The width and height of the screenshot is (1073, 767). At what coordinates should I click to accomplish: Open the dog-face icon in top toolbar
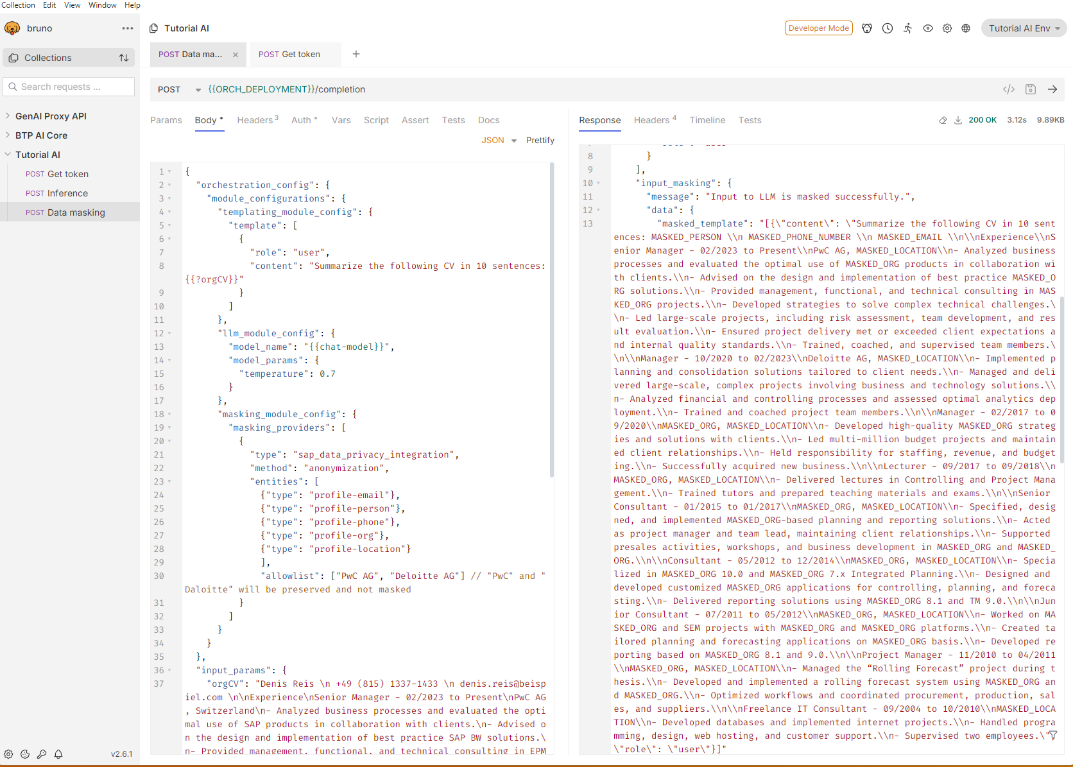click(867, 28)
